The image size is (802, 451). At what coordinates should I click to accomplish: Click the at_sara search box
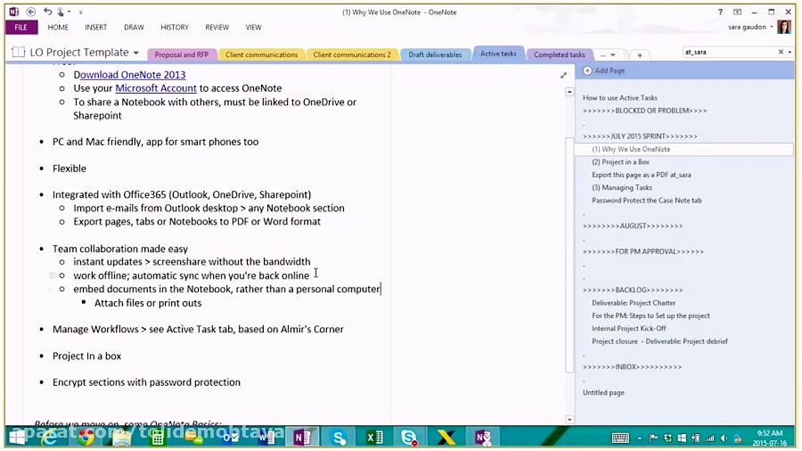click(730, 53)
